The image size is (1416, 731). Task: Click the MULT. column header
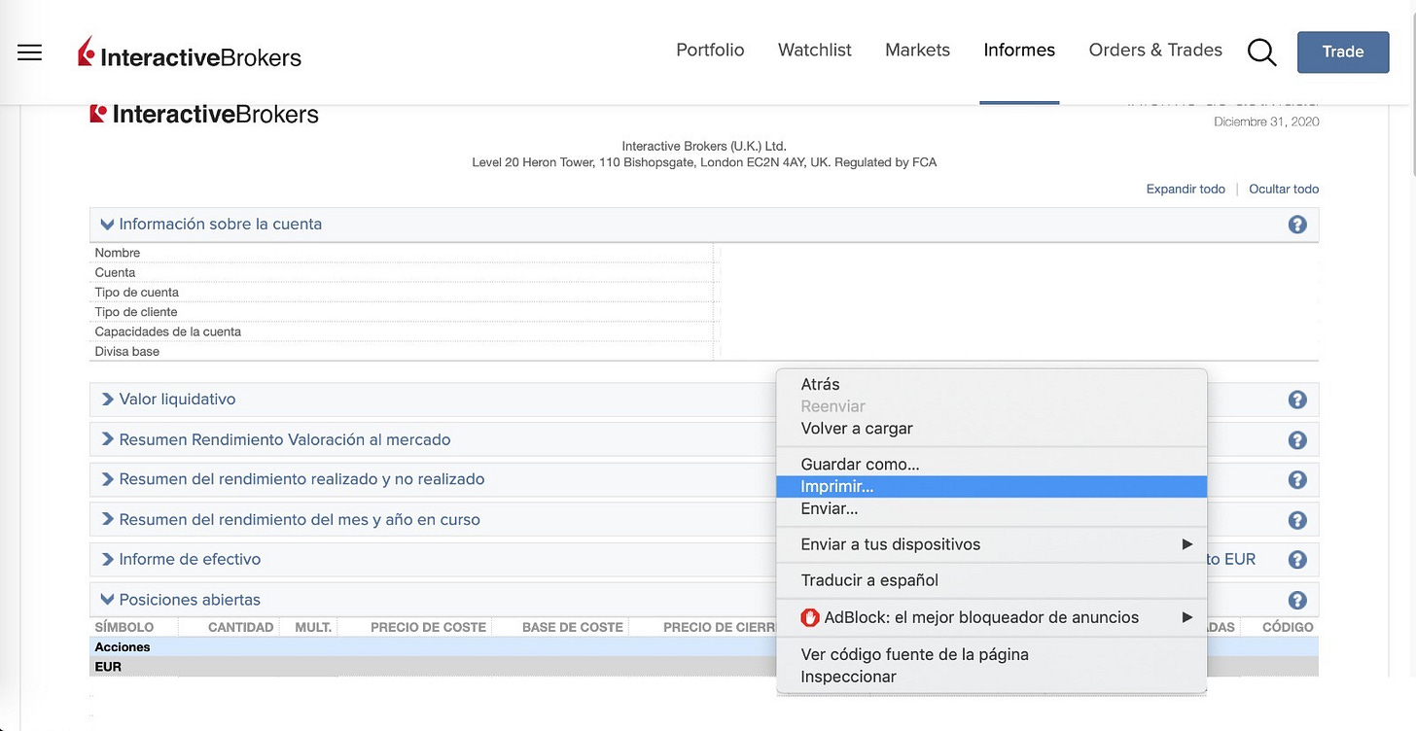pyautogui.click(x=313, y=628)
